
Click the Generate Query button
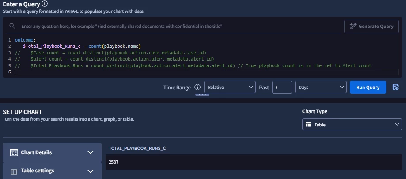(x=371, y=27)
